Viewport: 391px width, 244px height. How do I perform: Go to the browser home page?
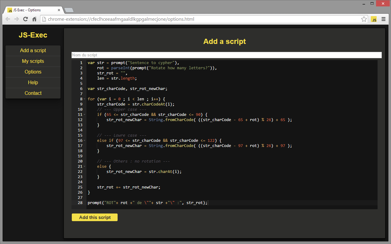pyautogui.click(x=34, y=19)
